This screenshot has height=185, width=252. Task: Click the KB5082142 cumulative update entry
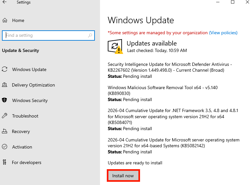coord(174,146)
